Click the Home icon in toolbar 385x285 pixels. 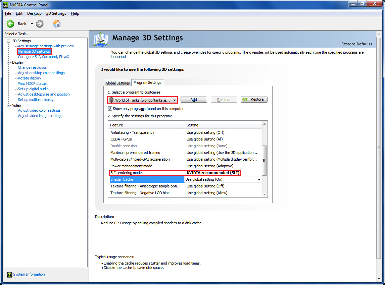pos(57,23)
